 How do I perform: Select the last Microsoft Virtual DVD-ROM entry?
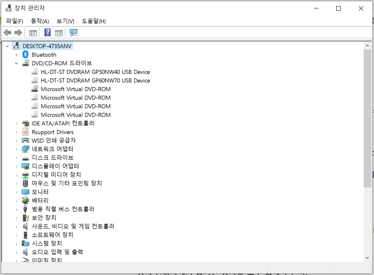[x=75, y=115]
